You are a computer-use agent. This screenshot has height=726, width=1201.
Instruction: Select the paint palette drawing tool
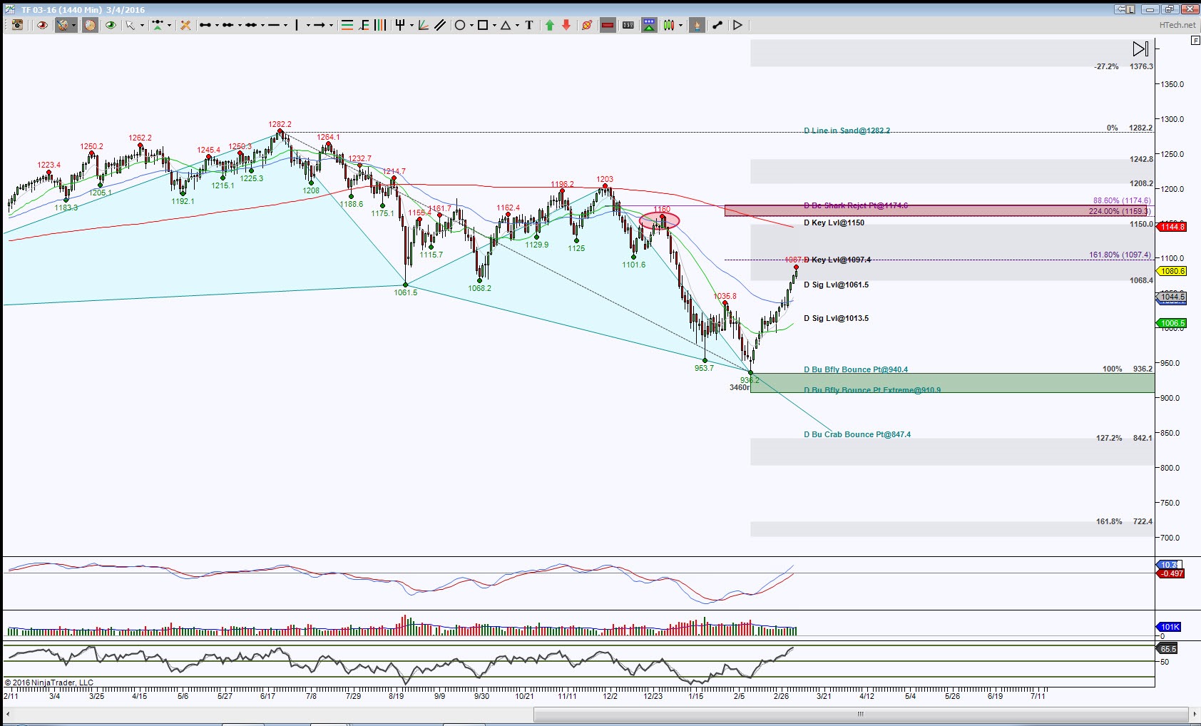coord(63,25)
